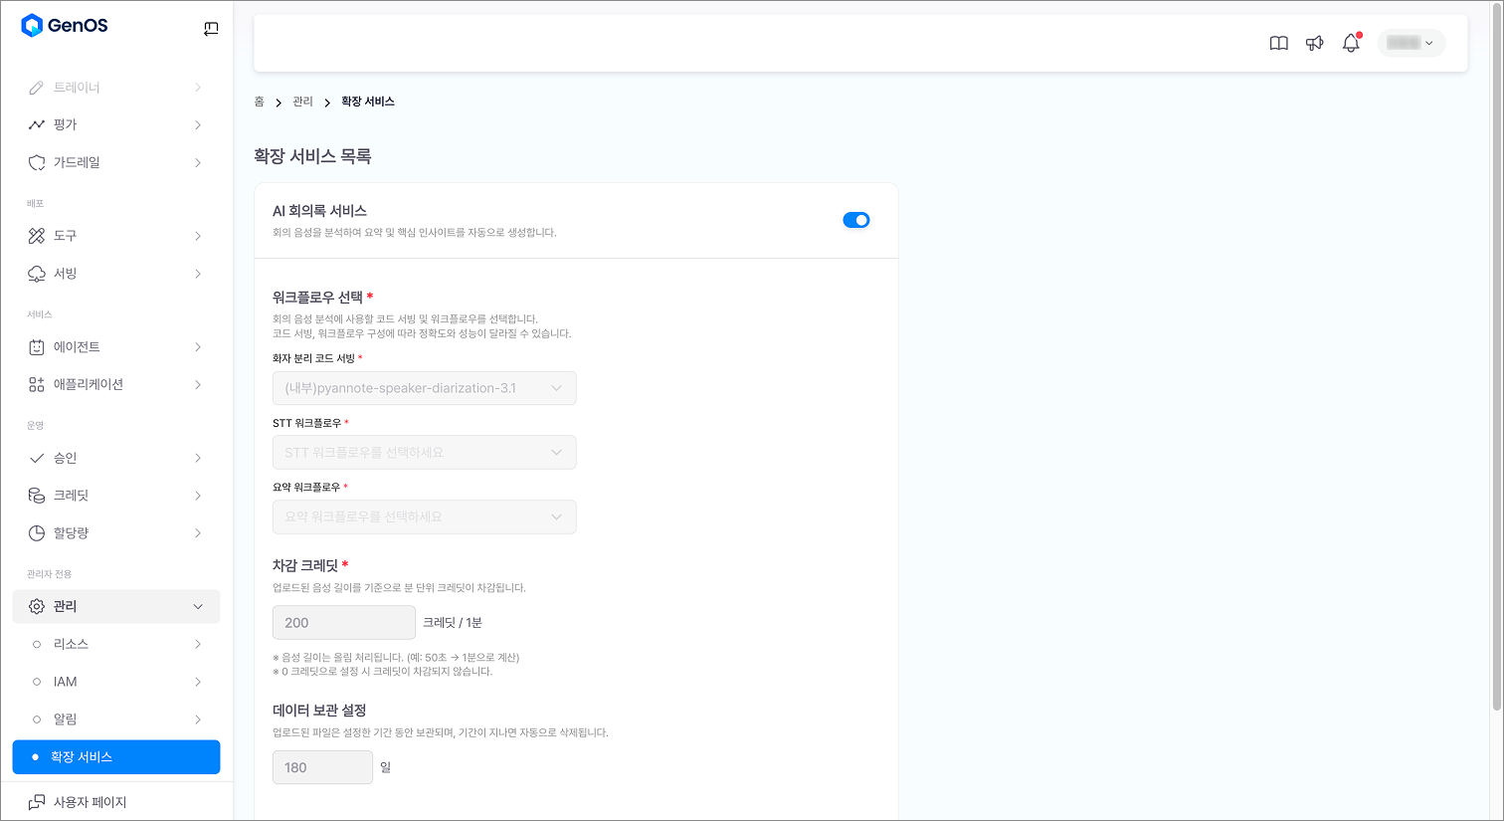Open the 요약 워크플로우 dropdown
The width and height of the screenshot is (1504, 821).
pyautogui.click(x=425, y=517)
